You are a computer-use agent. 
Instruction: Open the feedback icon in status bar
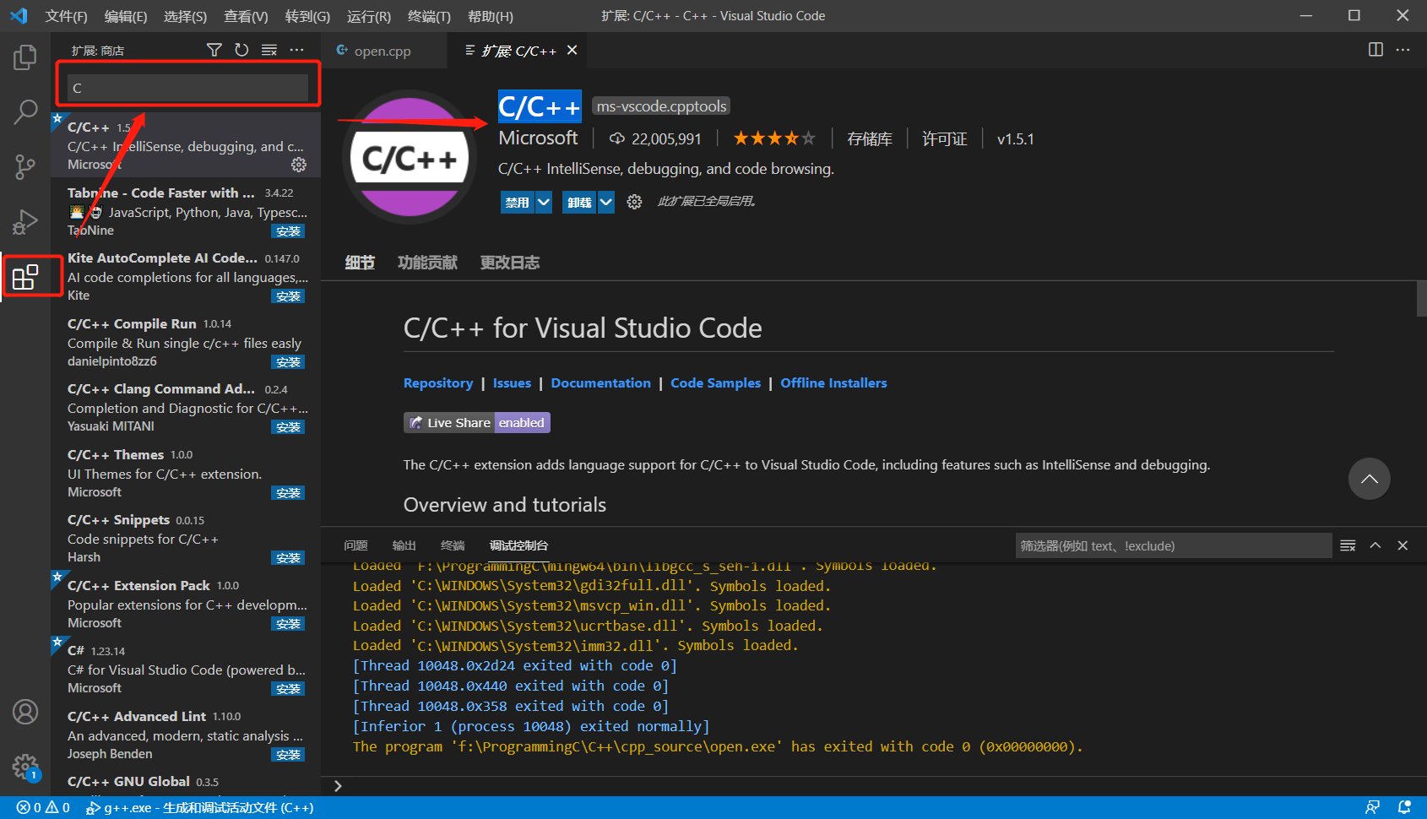pos(1373,808)
